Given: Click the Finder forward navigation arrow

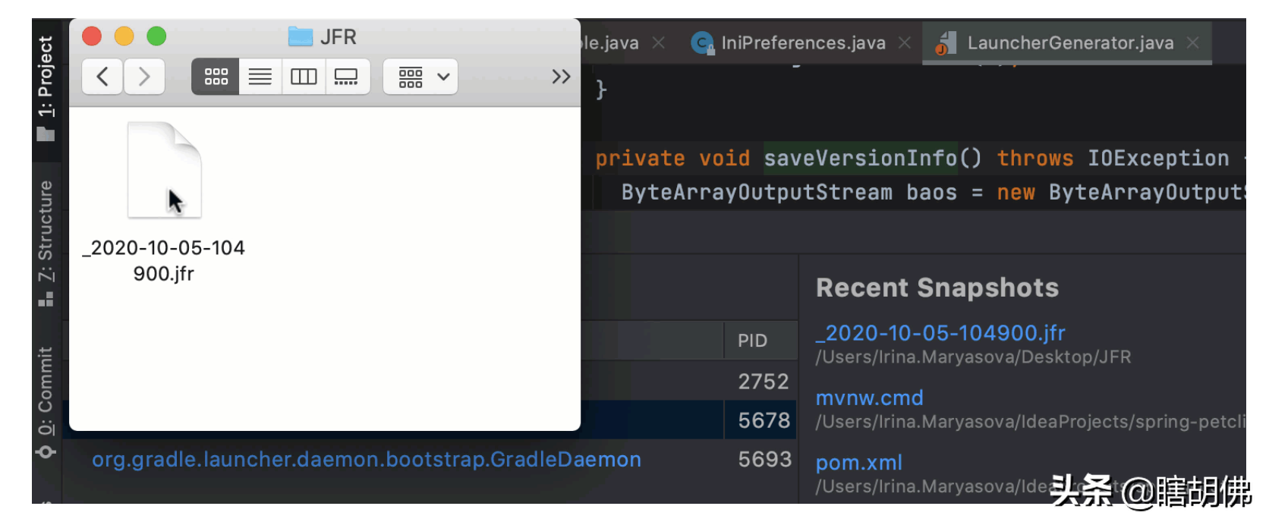Looking at the screenshot, I should coord(144,77).
